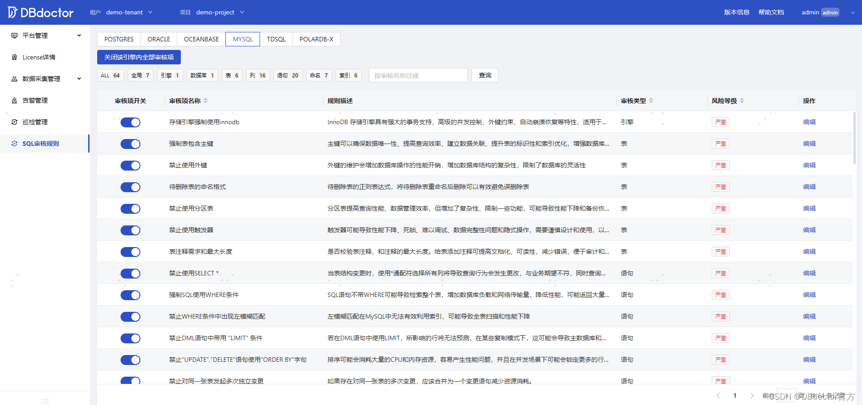Open the 平台管理 sidebar icon
Image resolution: width=862 pixels, height=405 pixels.
click(15, 36)
